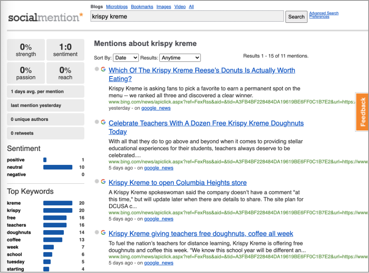Open the Results Anytime dropdown
The width and height of the screenshot is (369, 273).
[x=180, y=58]
